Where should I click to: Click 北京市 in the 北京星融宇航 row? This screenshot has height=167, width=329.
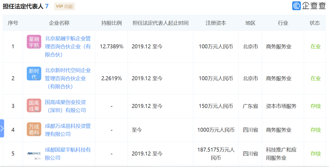pyautogui.click(x=250, y=47)
